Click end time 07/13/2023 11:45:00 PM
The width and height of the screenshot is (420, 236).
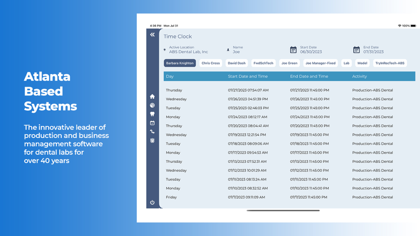310,161
